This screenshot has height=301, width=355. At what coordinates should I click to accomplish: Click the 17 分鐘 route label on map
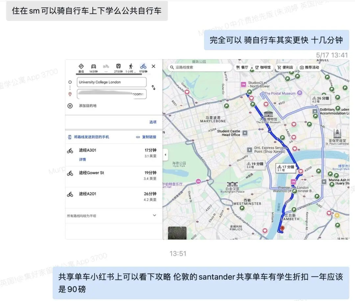[286, 168]
